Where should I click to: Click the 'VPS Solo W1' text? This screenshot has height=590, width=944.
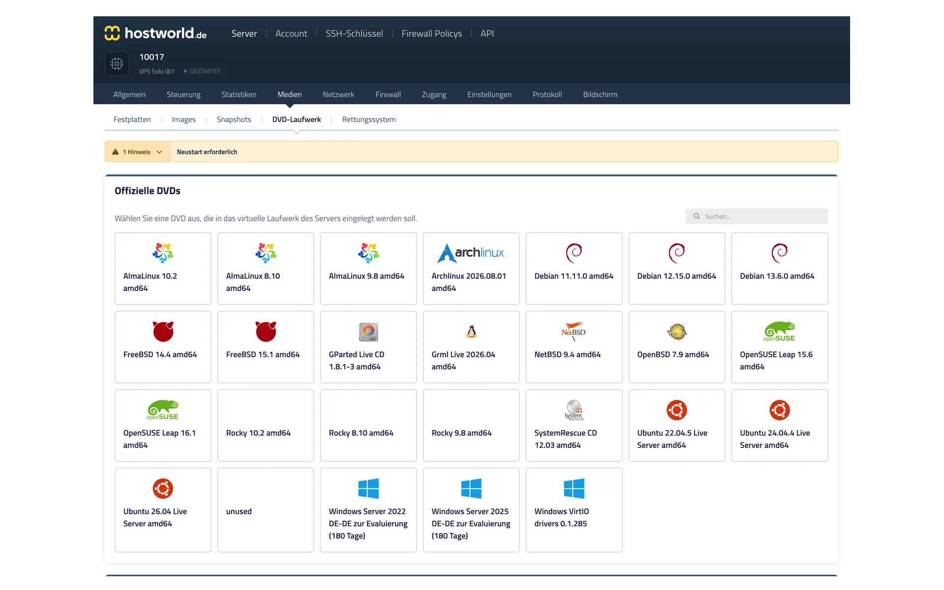pyautogui.click(x=156, y=71)
